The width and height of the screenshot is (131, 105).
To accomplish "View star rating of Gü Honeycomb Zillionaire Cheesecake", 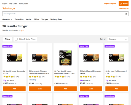I will pyautogui.click(x=35, y=77).
